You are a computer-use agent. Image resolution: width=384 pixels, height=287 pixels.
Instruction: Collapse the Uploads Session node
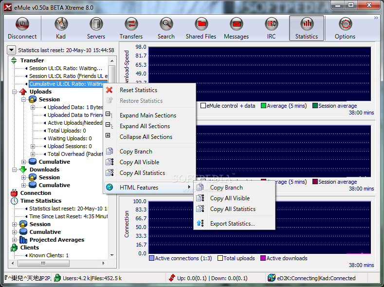[23, 99]
